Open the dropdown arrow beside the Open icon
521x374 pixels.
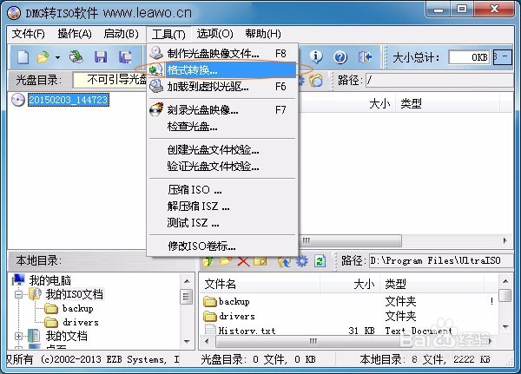point(58,57)
